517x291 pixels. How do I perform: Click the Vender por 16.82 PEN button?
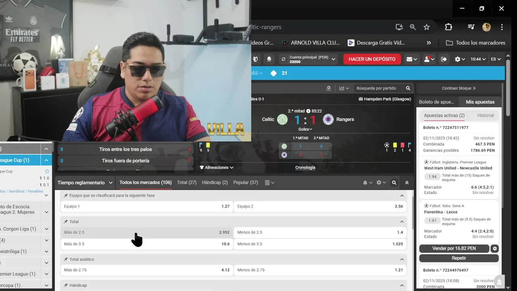[454, 249]
